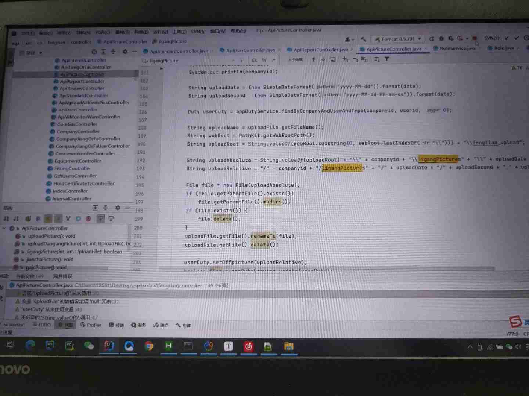The image size is (529, 396).
Task: Open the SVN(S) menu
Action: pos(198,32)
